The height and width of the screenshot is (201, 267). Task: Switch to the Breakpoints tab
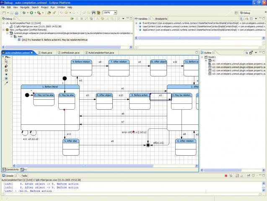161,19
